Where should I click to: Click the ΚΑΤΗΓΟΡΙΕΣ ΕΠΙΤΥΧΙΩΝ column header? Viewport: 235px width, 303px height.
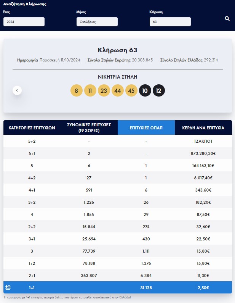(x=32, y=127)
